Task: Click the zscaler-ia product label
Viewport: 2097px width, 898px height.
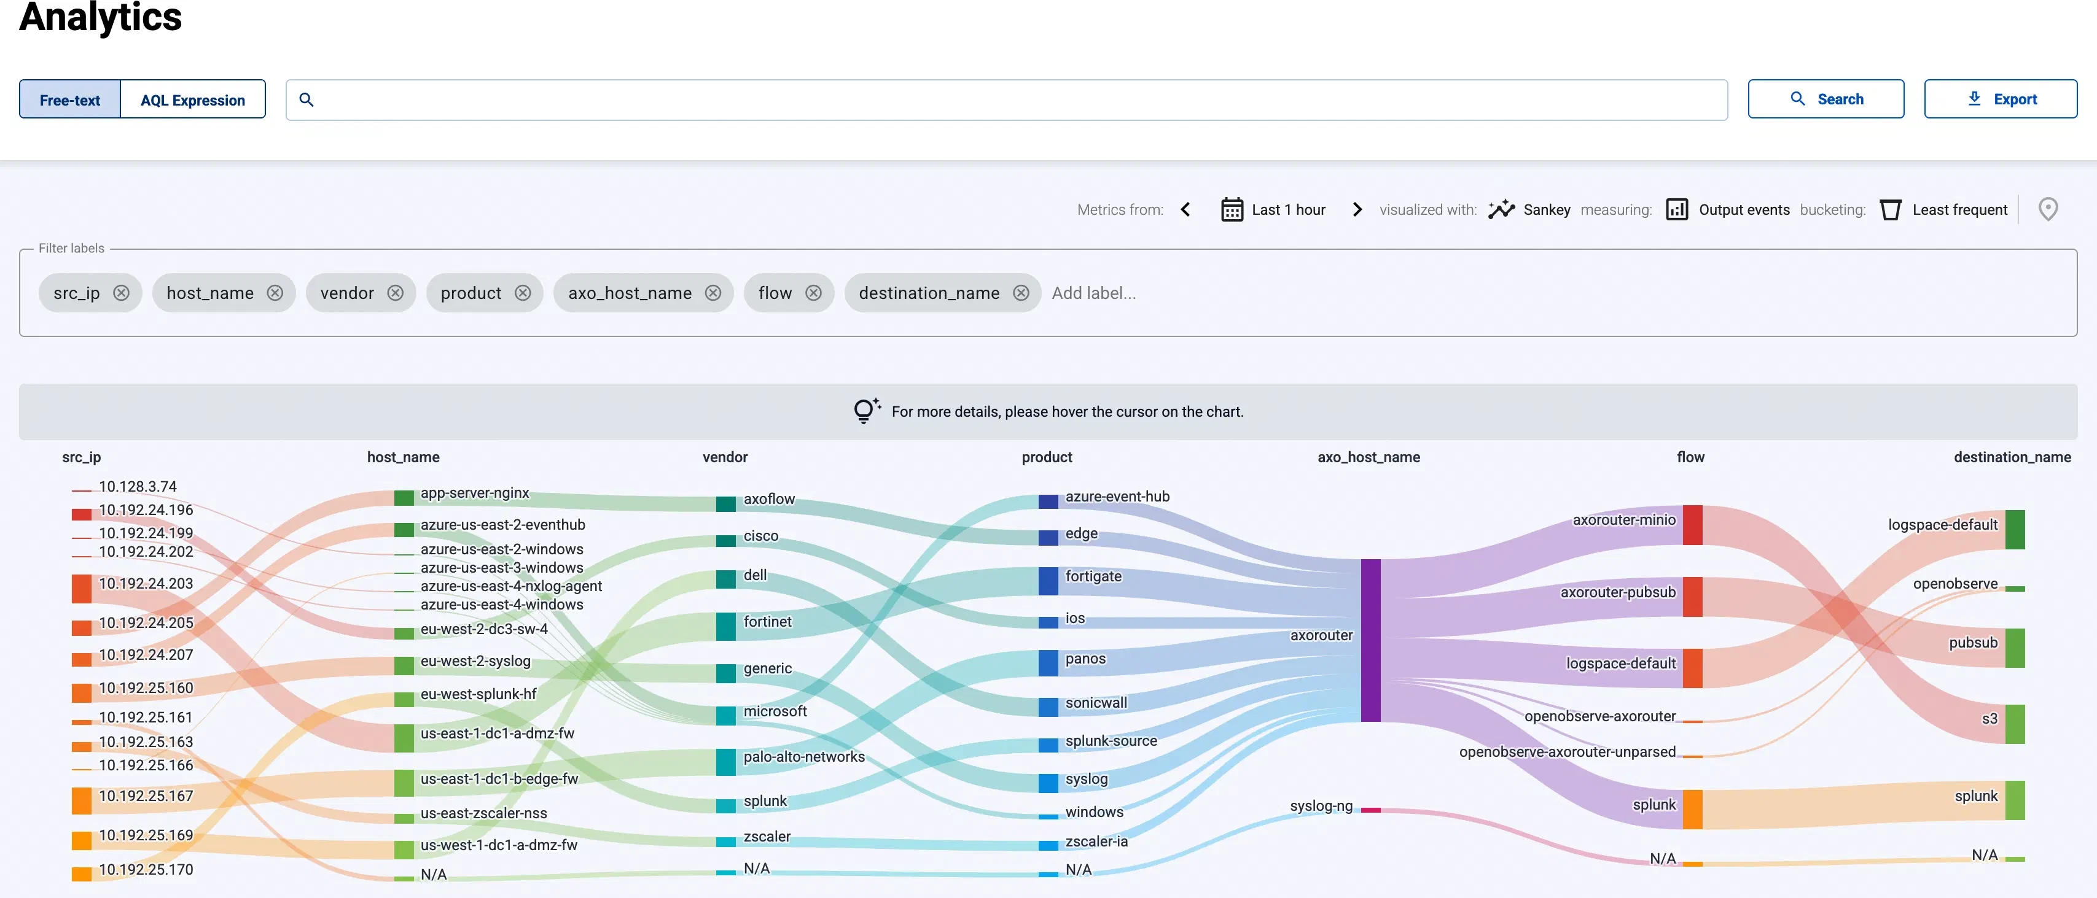Action: 1096,841
